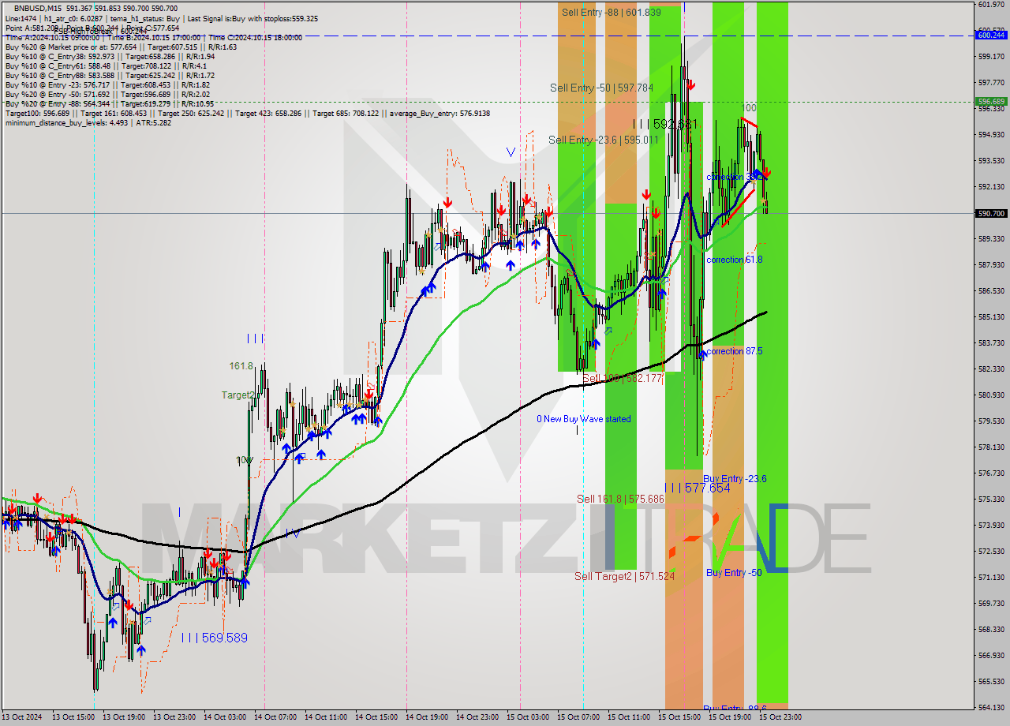Click the 'Buy %20 @ Entry -50: 571.692' line
This screenshot has width=1010, height=726.
click(107, 94)
